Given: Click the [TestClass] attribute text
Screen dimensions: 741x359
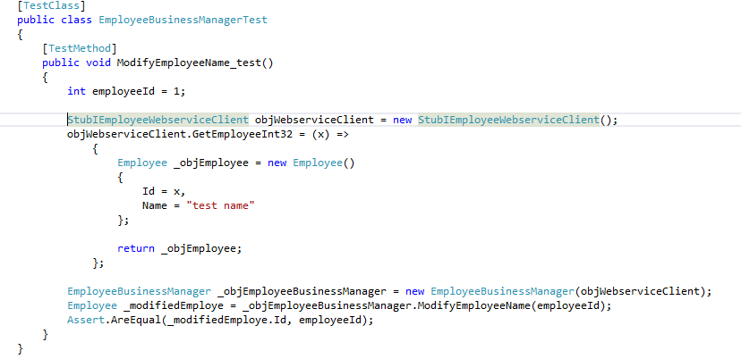Looking at the screenshot, I should [52, 6].
